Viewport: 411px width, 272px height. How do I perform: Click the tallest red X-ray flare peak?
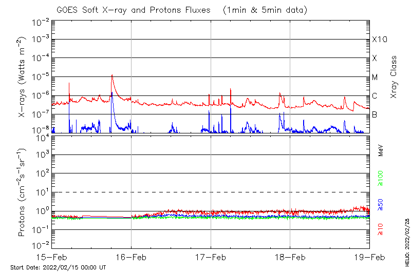tap(112, 75)
